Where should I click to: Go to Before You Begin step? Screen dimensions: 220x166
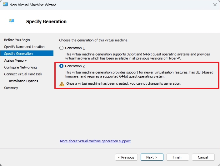(17, 40)
